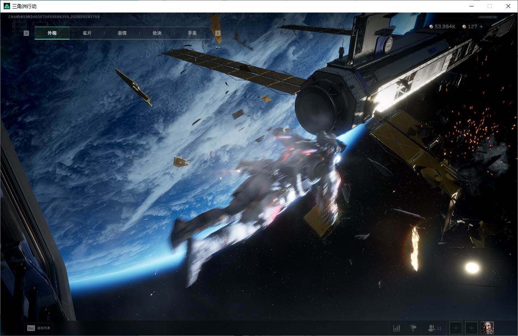Image resolution: width=518 pixels, height=336 pixels.
Task: Add premium currency with the plus icon
Action: 481,27
